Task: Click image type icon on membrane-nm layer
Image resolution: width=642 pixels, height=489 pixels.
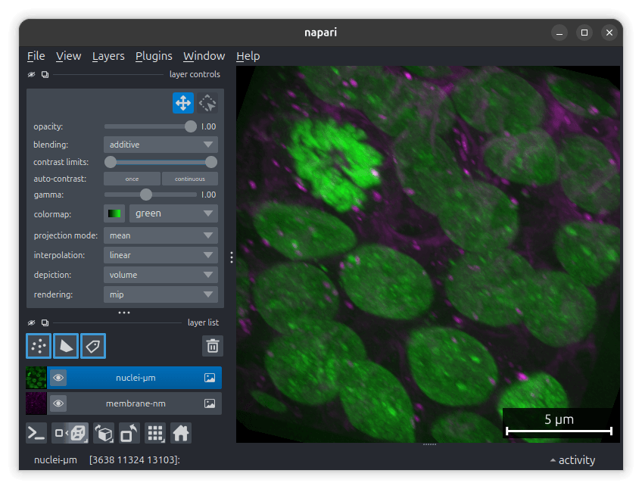Action: click(x=210, y=403)
